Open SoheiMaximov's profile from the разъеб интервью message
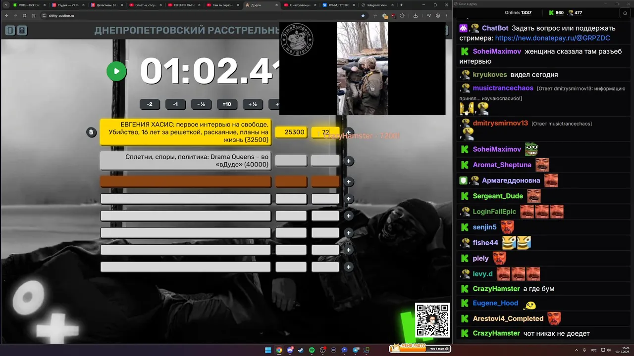The width and height of the screenshot is (634, 356). click(497, 51)
